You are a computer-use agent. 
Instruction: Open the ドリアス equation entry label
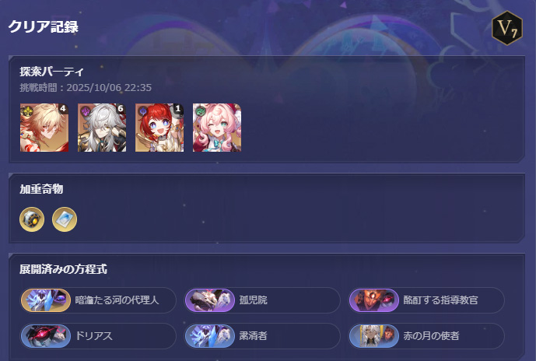point(93,336)
